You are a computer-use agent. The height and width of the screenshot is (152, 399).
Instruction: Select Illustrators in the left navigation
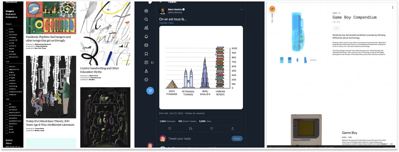10,14
